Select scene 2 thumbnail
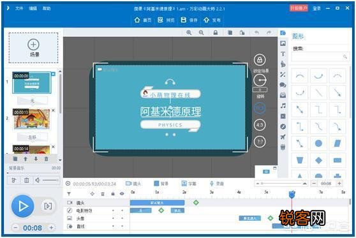 pos(32,119)
